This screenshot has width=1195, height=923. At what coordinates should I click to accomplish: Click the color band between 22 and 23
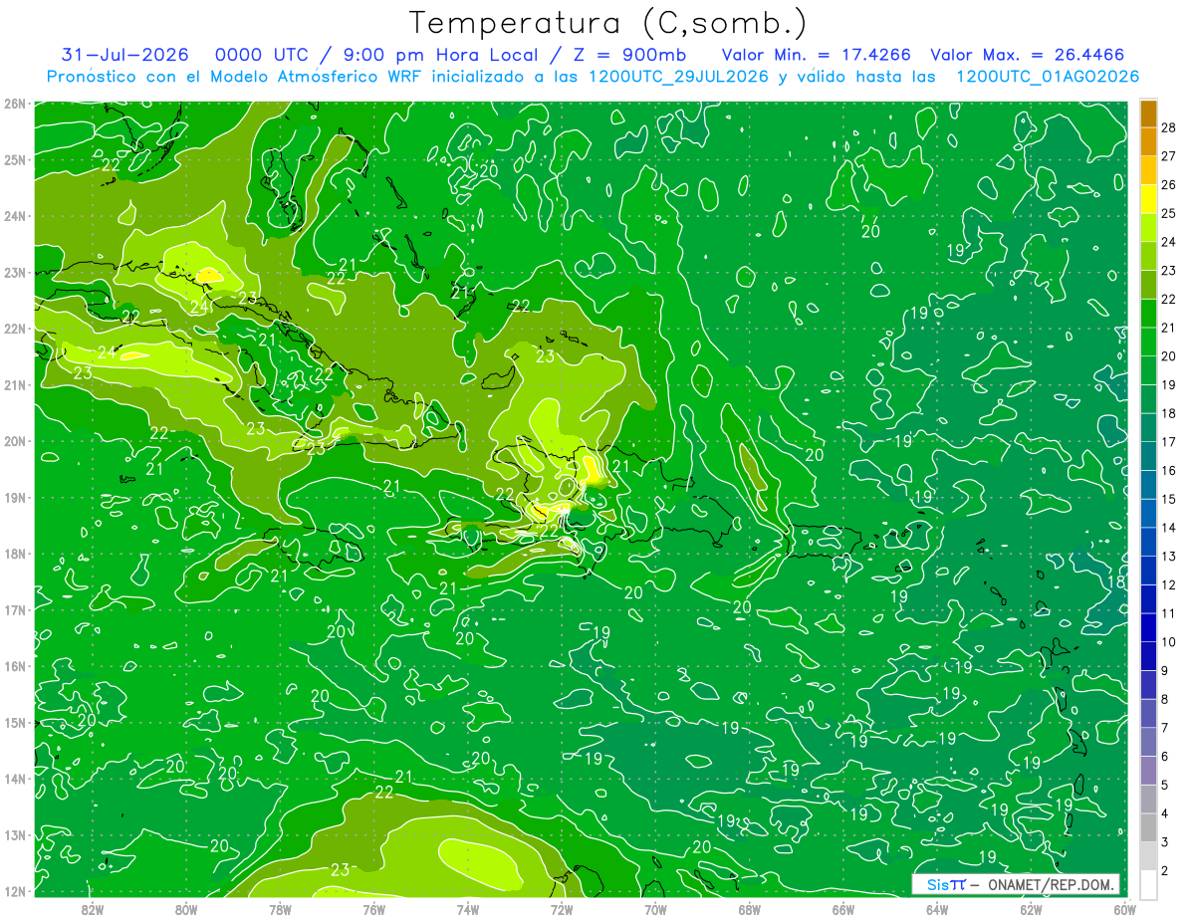pos(1148,285)
